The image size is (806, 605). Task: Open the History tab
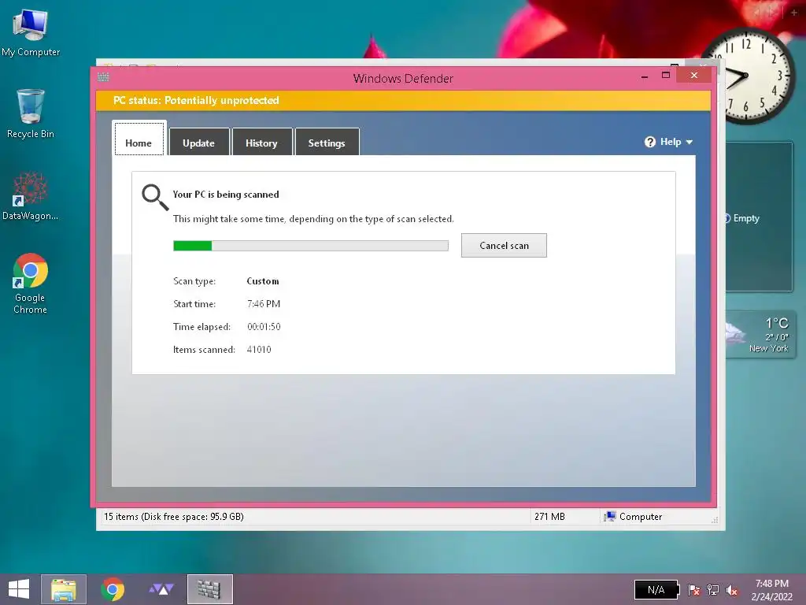[x=261, y=142]
